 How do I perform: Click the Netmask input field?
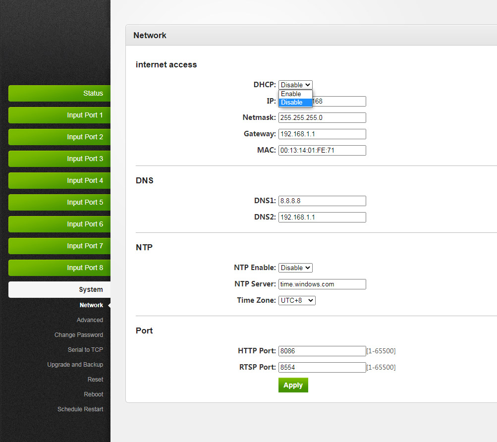coord(322,118)
